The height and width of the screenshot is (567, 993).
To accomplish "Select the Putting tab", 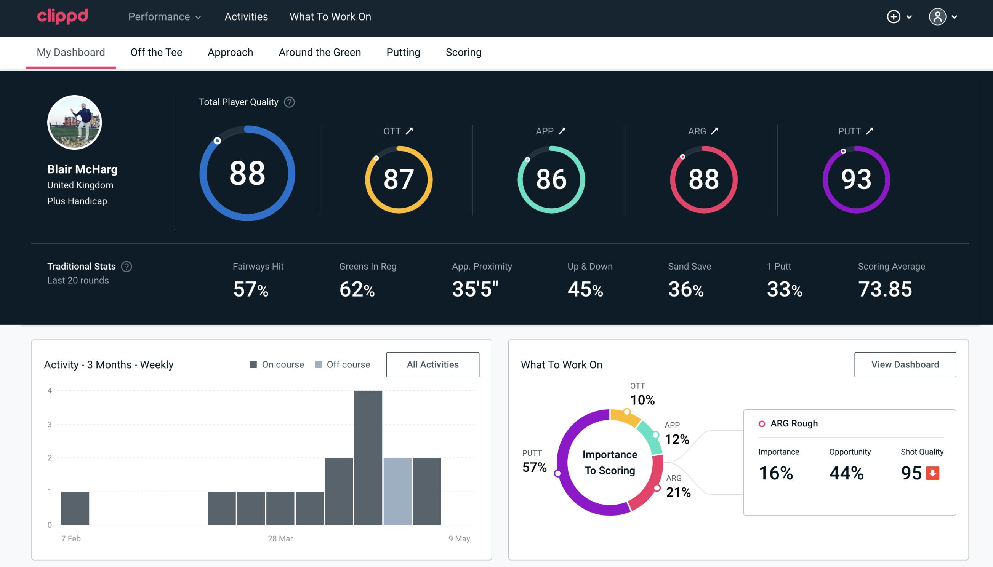I will pyautogui.click(x=403, y=53).
